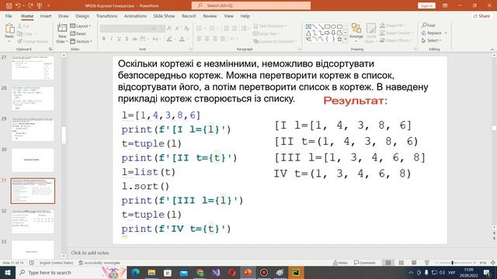Toggle the Comments pane button
Screen dimensions: 497x279
point(365,263)
